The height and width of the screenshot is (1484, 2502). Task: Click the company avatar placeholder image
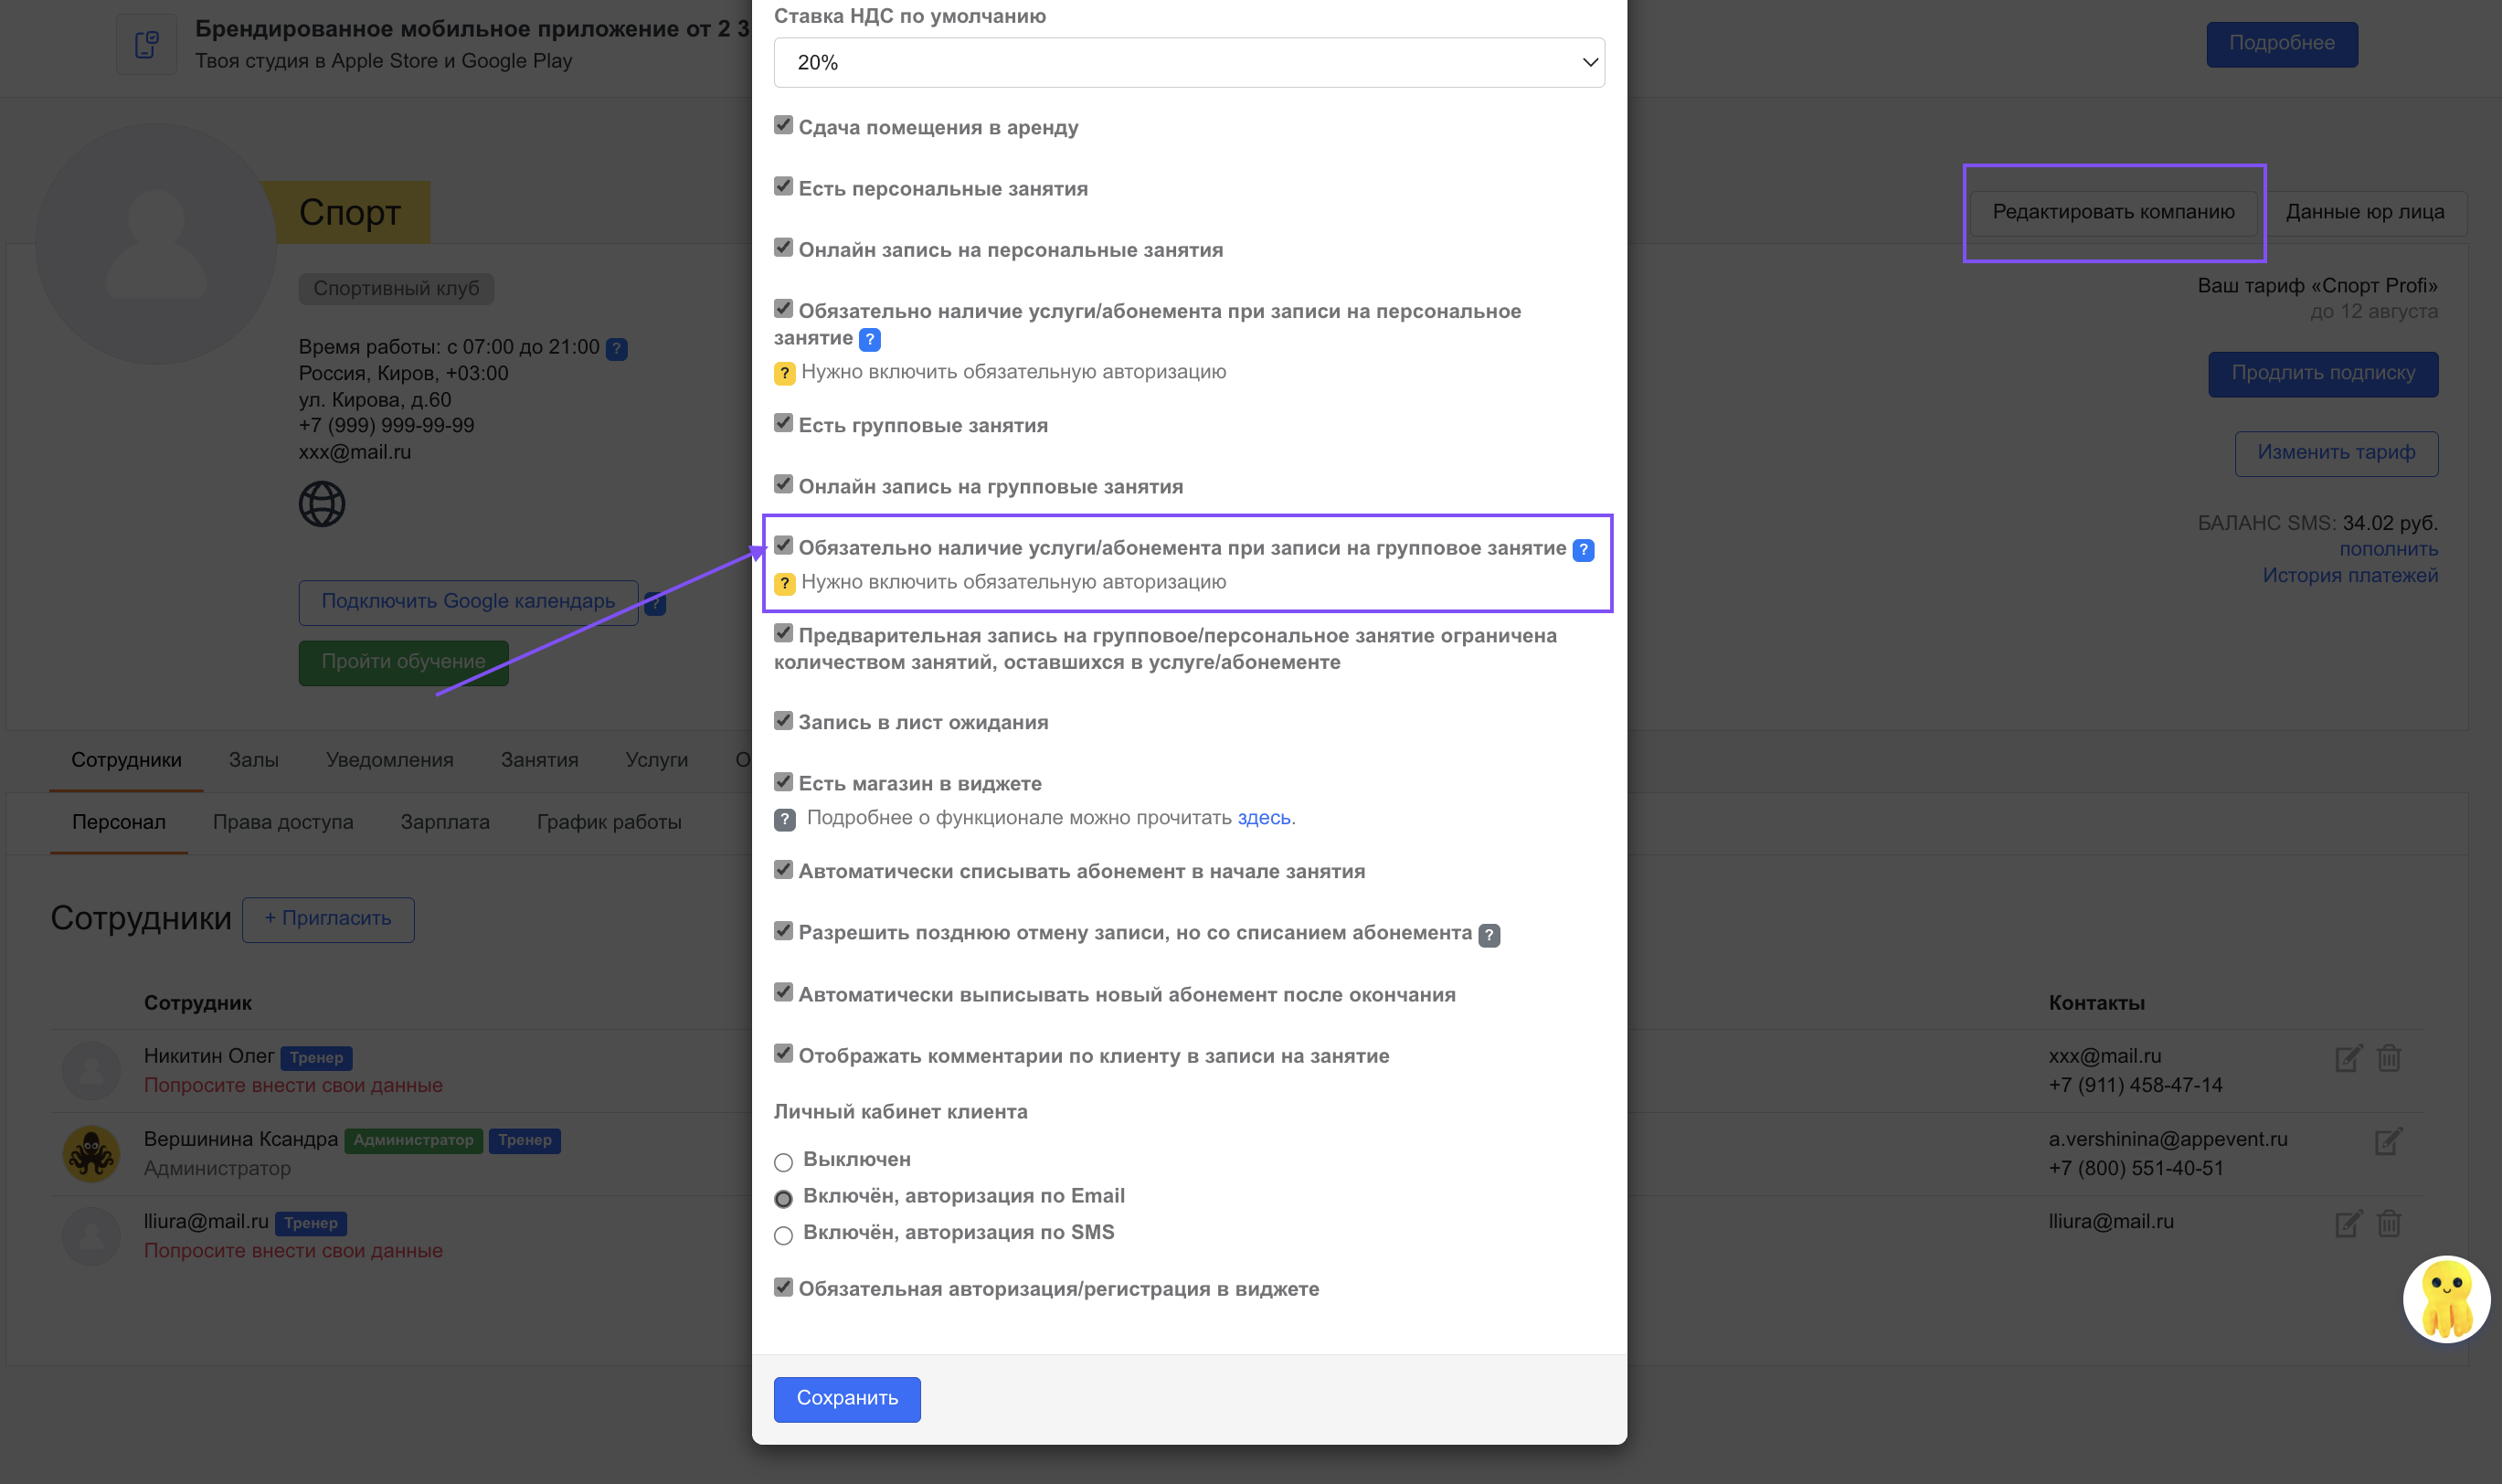[x=155, y=243]
